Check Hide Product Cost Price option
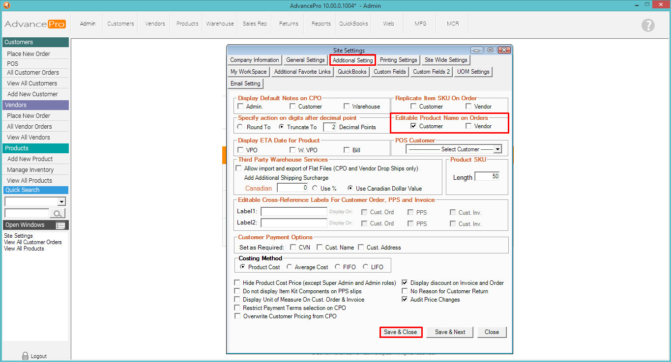671x362 pixels. click(238, 283)
